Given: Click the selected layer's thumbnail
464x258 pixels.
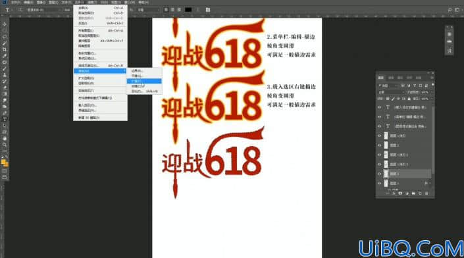Looking at the screenshot, I should tap(386, 174).
